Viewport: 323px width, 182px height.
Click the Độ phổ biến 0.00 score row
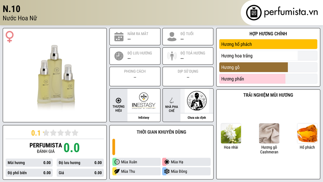(29, 173)
